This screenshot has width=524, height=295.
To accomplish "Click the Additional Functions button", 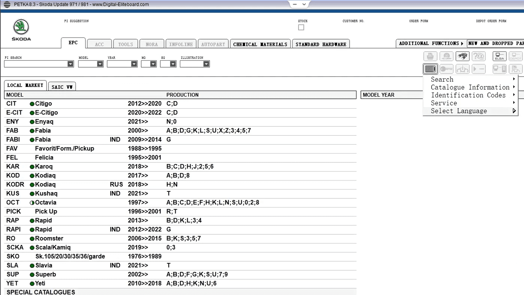I will tap(431, 43).
